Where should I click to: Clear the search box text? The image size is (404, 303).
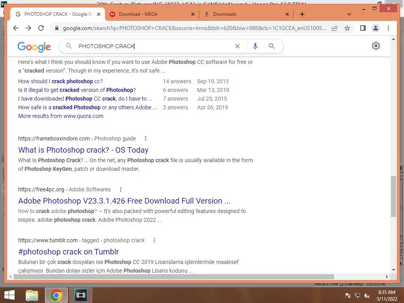(237, 46)
